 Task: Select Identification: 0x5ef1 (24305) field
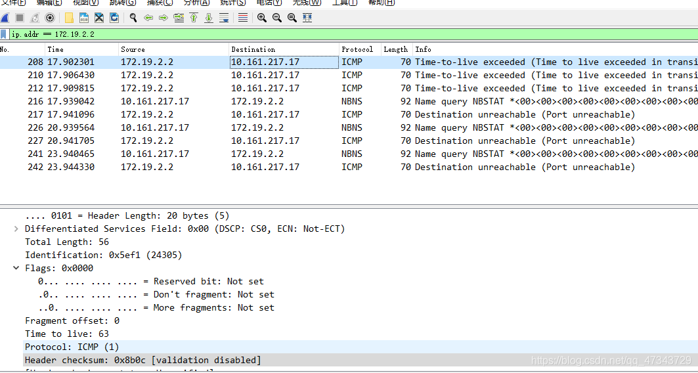103,255
